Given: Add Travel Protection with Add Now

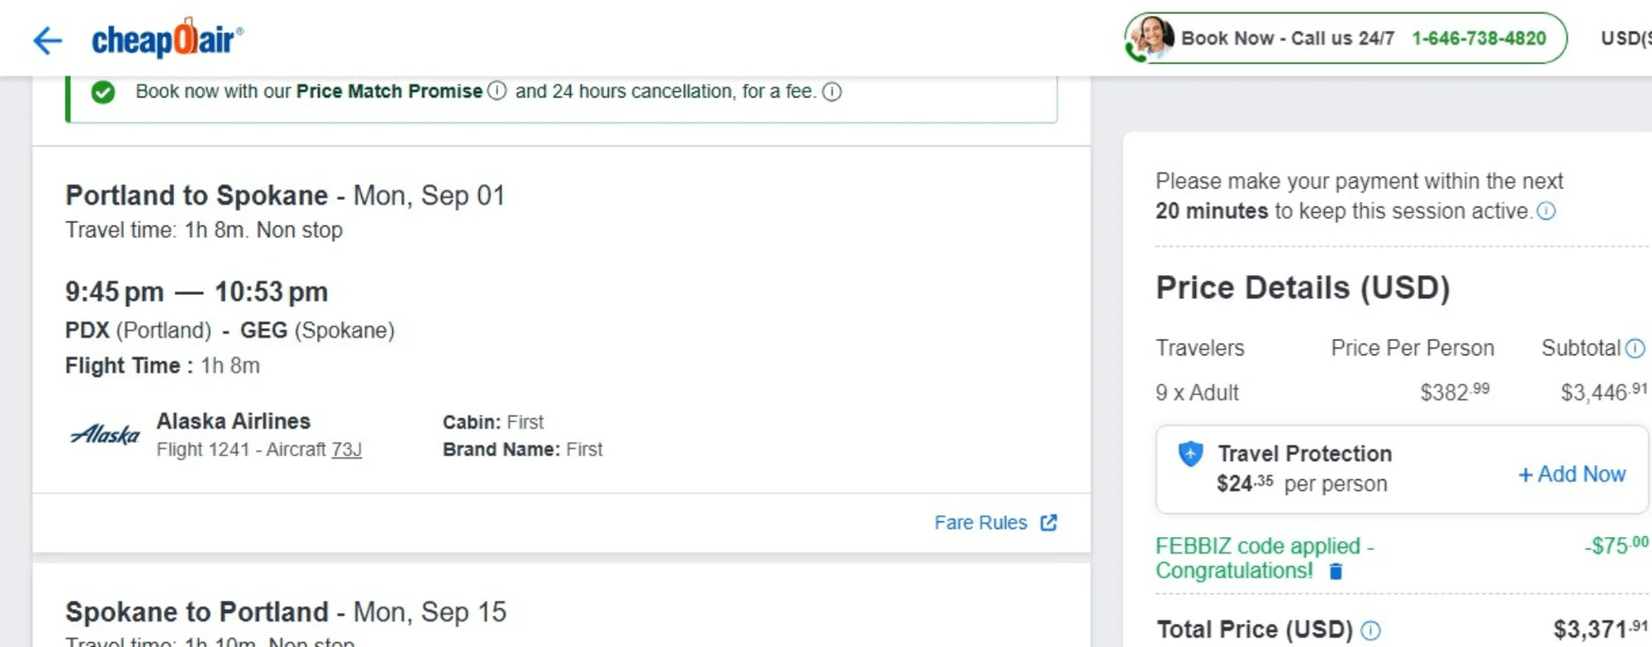Looking at the screenshot, I should [x=1572, y=474].
